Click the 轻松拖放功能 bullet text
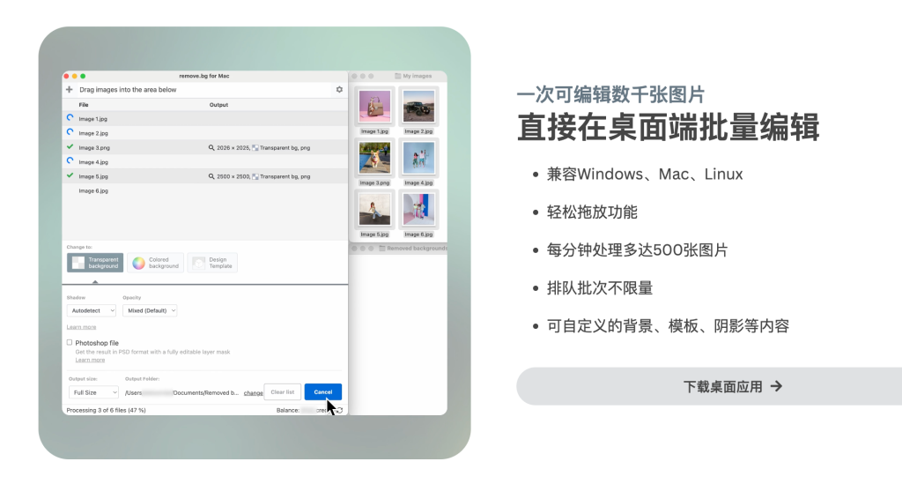The width and height of the screenshot is (902, 484). pyautogui.click(x=592, y=212)
